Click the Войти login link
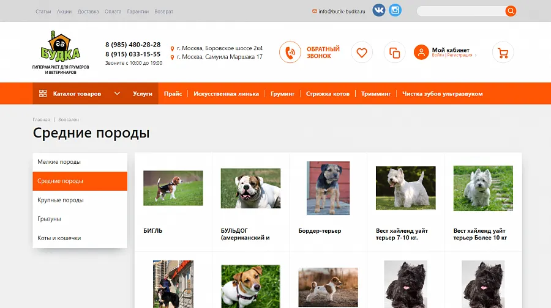This screenshot has width=551, height=308. coord(438,55)
